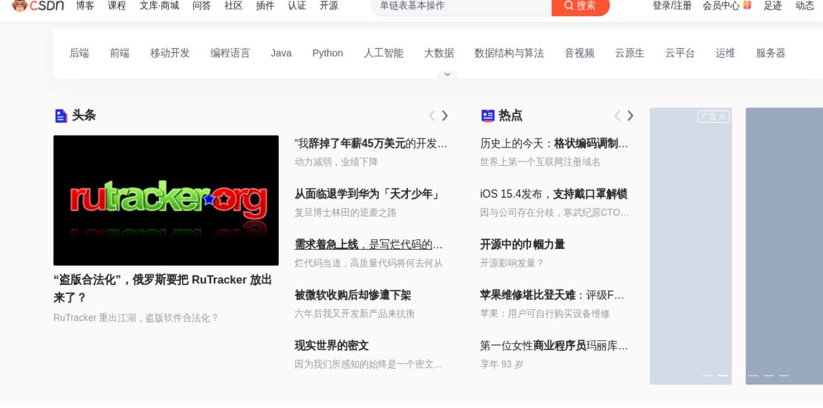Open the 问答 menu item
This screenshot has width=823, height=408.
(x=202, y=5)
